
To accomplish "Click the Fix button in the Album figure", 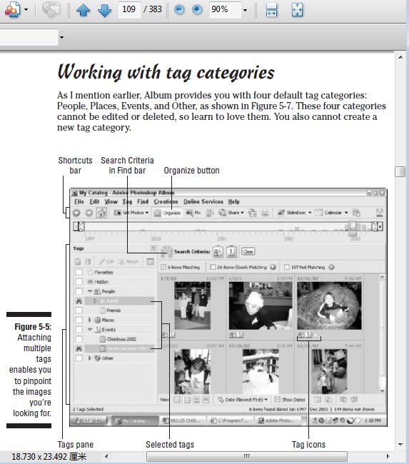I will (x=193, y=213).
